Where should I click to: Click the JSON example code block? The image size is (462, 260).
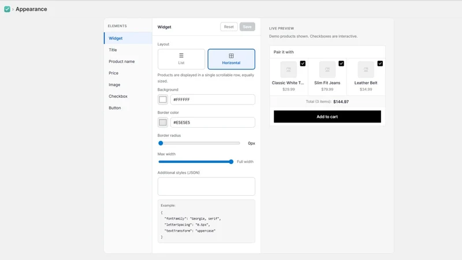206,221
